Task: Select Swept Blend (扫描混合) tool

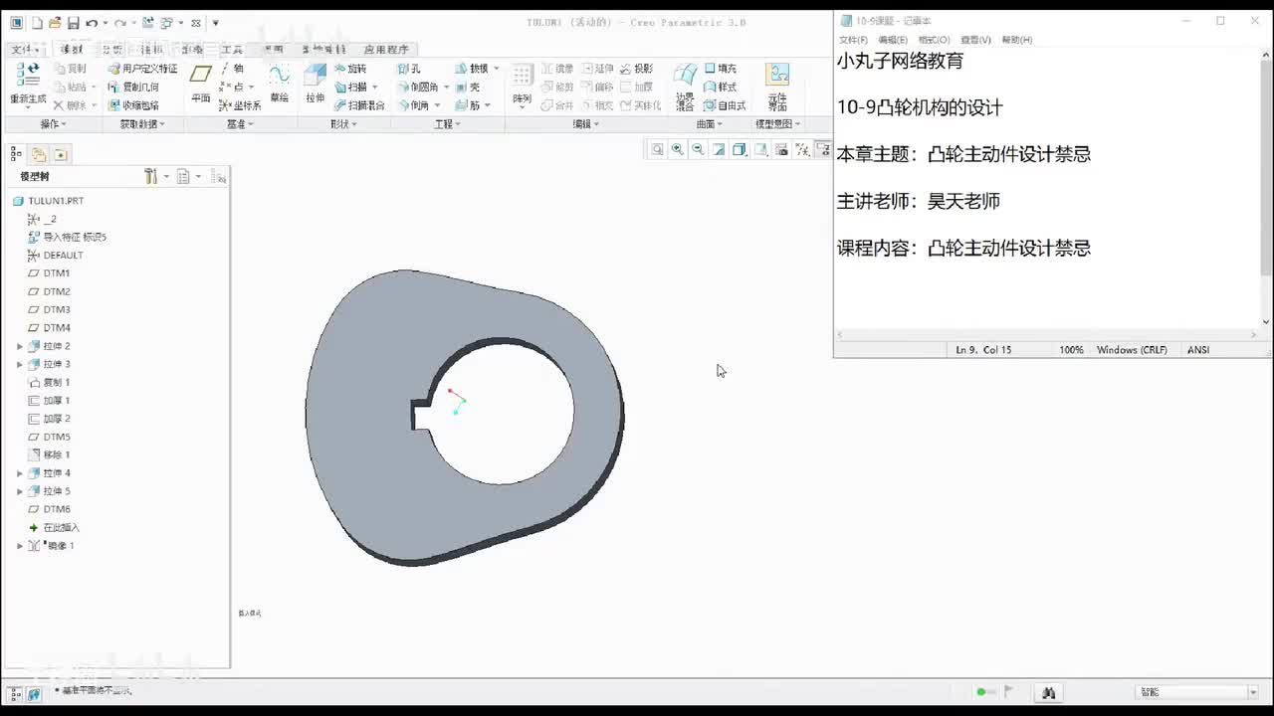Action: pyautogui.click(x=359, y=105)
